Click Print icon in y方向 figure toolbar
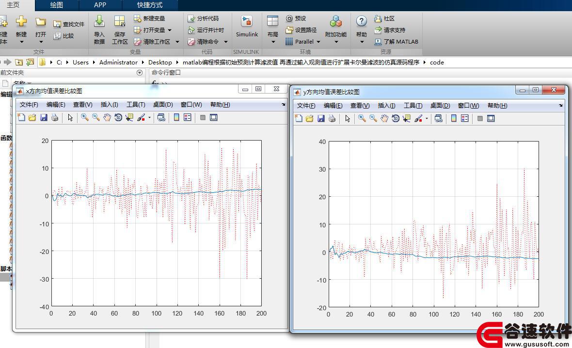 click(332, 118)
